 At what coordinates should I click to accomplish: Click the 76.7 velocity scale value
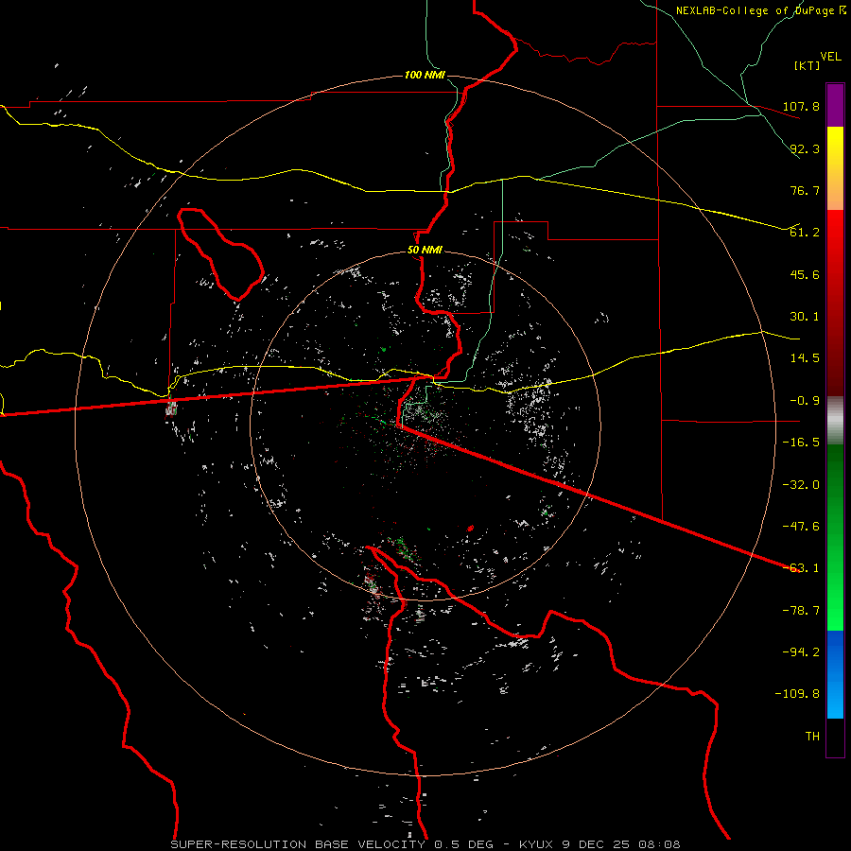coord(805,190)
